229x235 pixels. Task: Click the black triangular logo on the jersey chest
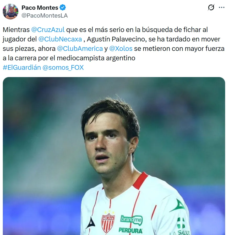[x=90, y=222]
